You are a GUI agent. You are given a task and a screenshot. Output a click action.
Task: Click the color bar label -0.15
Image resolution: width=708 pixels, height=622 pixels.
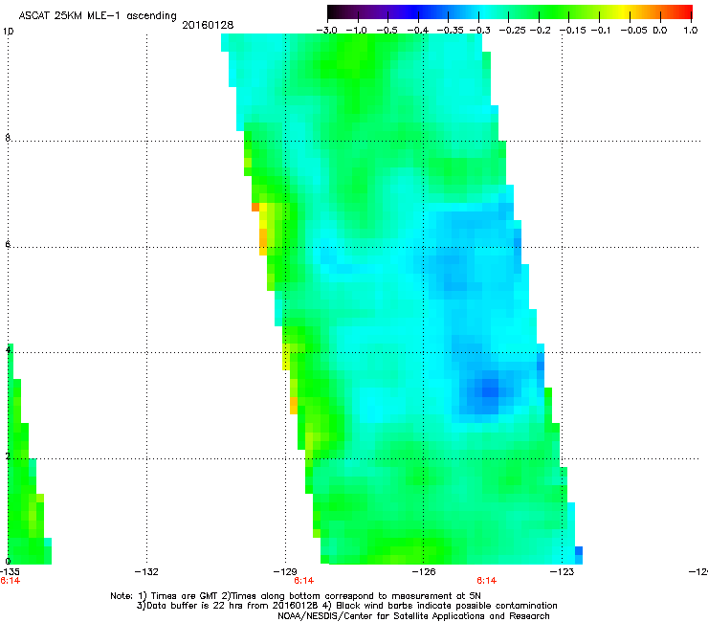[x=572, y=31]
